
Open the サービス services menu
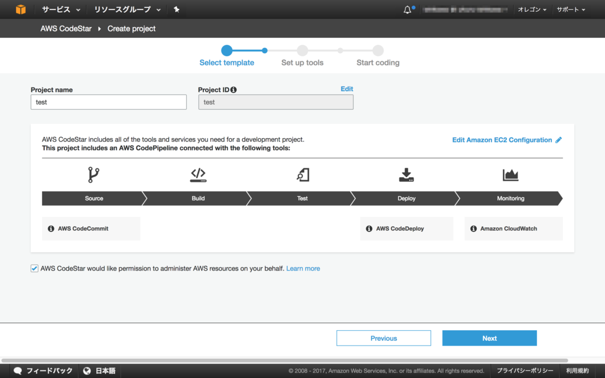coord(61,9)
